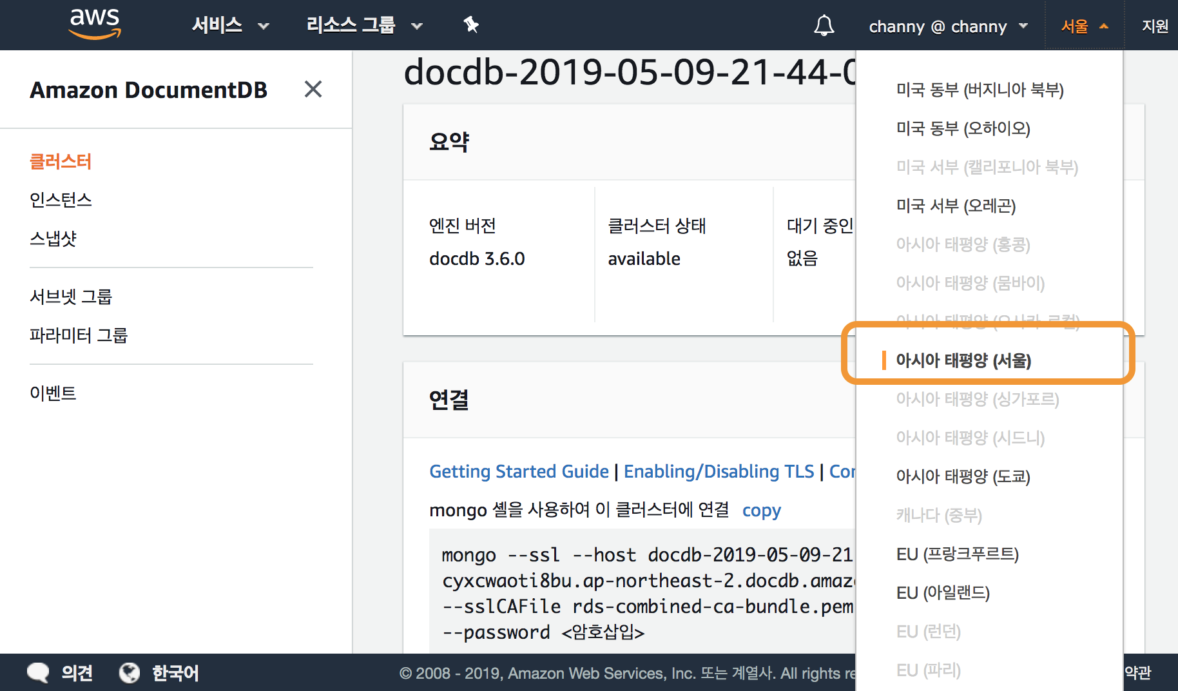Screen dimensions: 1178x691
Task: Open the notifications bell icon
Action: (824, 26)
